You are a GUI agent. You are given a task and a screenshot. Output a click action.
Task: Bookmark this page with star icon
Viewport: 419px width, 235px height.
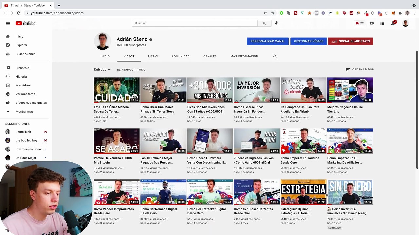click(x=273, y=13)
